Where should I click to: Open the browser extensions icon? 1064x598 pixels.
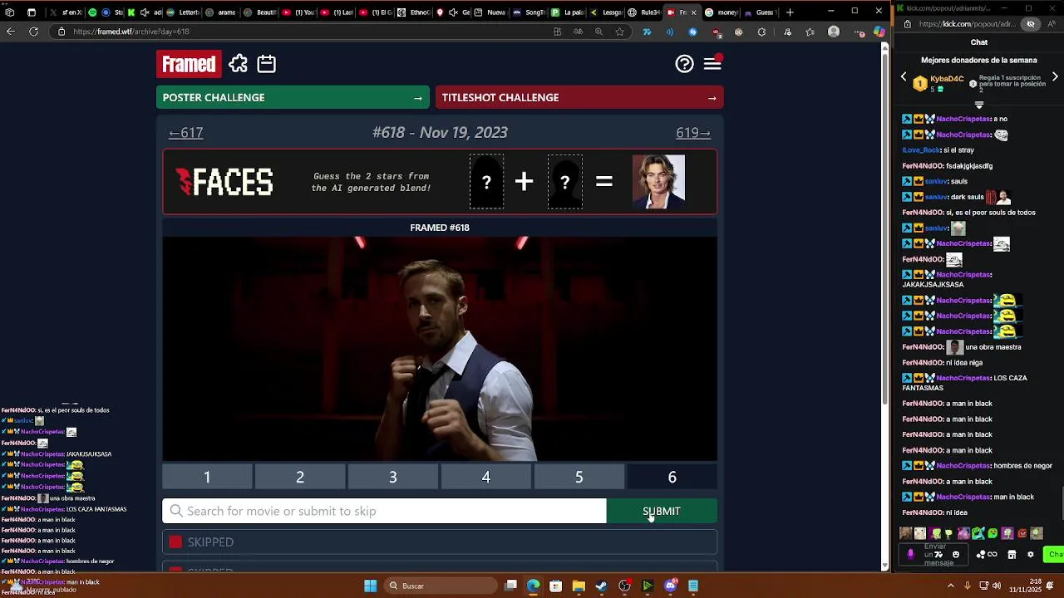pyautogui.click(x=761, y=32)
